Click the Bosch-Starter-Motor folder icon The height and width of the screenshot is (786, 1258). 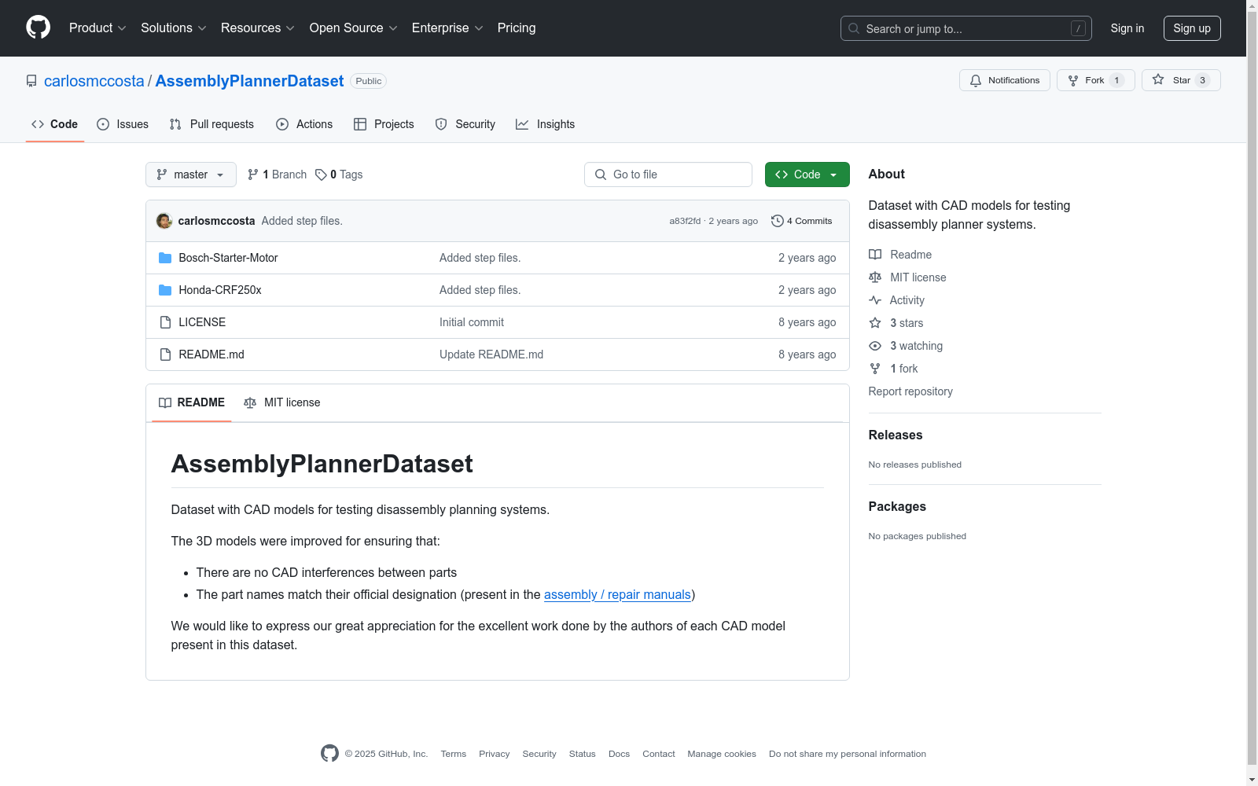pos(165,258)
